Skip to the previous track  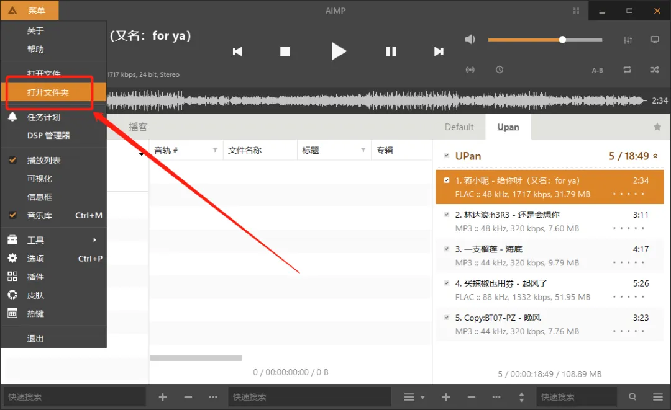[237, 51]
